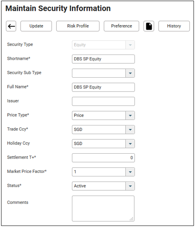Viewport: 195px width, 227px height.
Task: Click the disabled Security Type dropdown arrow
Action: 130,45
